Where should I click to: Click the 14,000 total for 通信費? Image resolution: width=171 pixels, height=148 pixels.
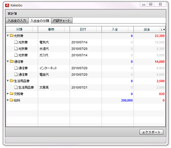point(160,62)
